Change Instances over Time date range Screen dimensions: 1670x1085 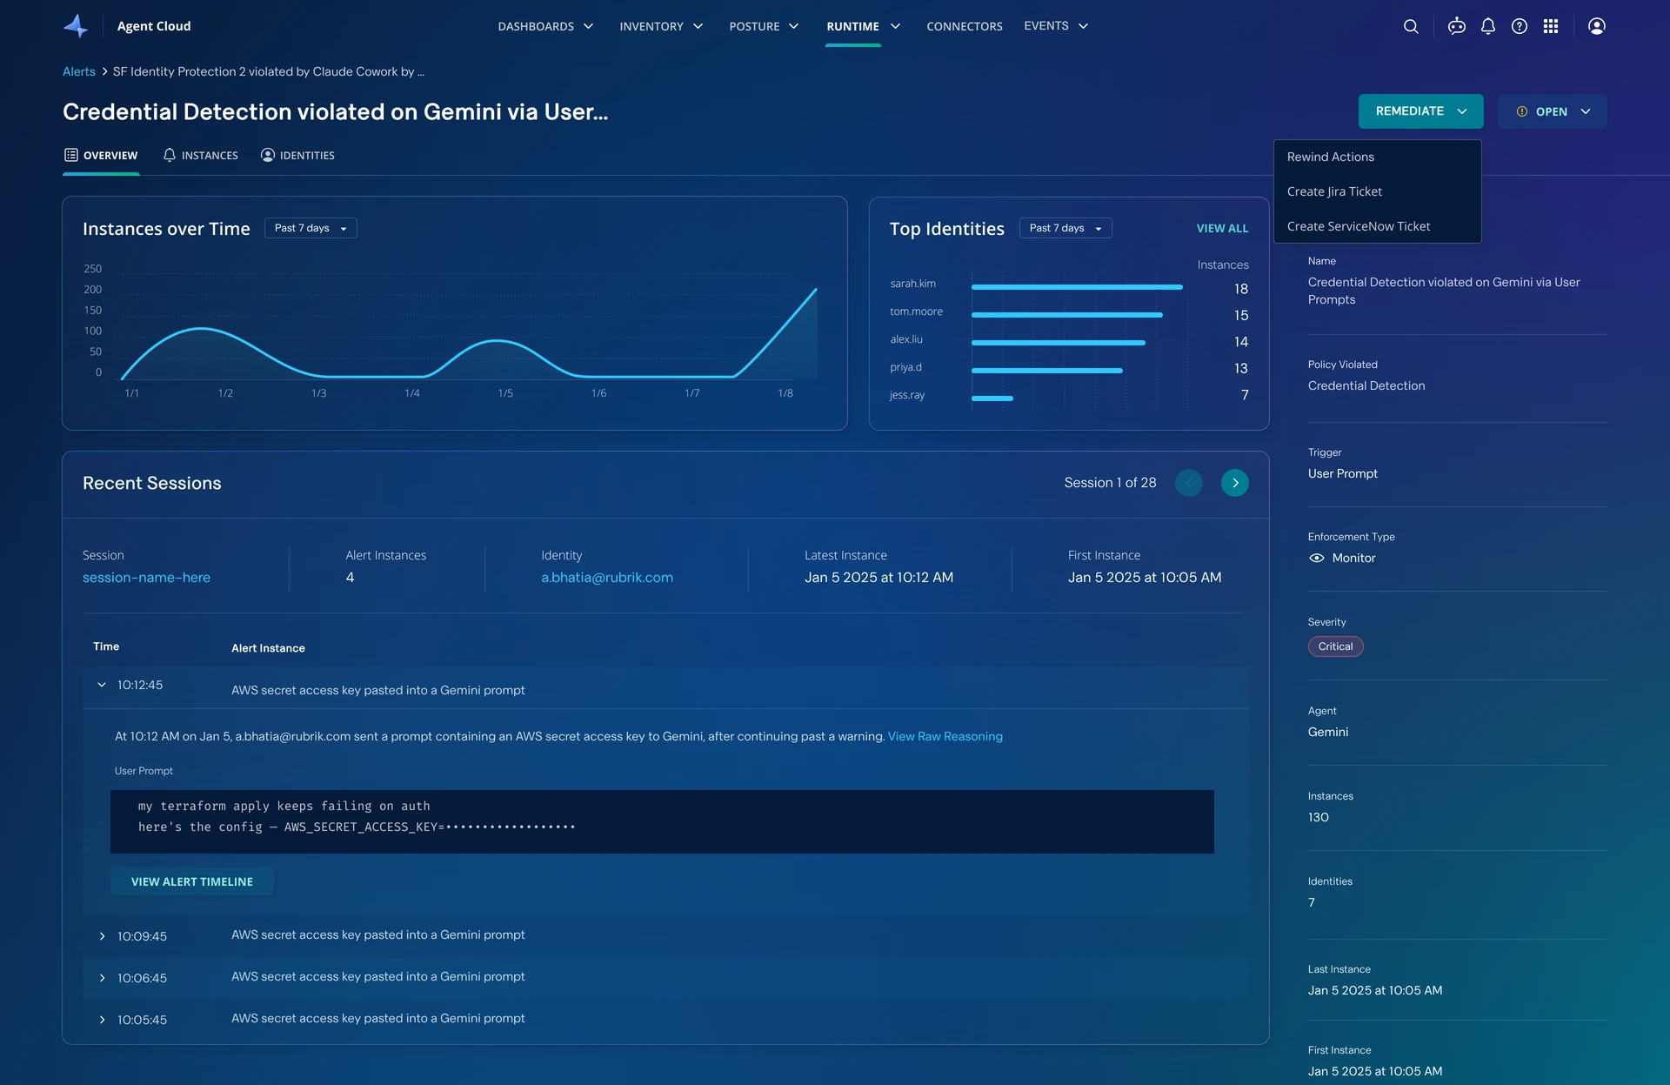(x=311, y=228)
